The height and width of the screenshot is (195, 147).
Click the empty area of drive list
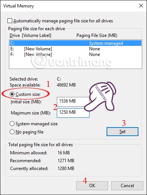[x=75, y=63]
